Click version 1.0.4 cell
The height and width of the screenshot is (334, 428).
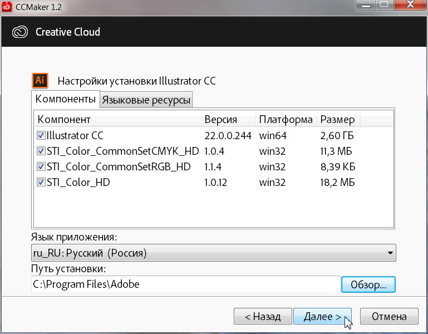click(214, 151)
